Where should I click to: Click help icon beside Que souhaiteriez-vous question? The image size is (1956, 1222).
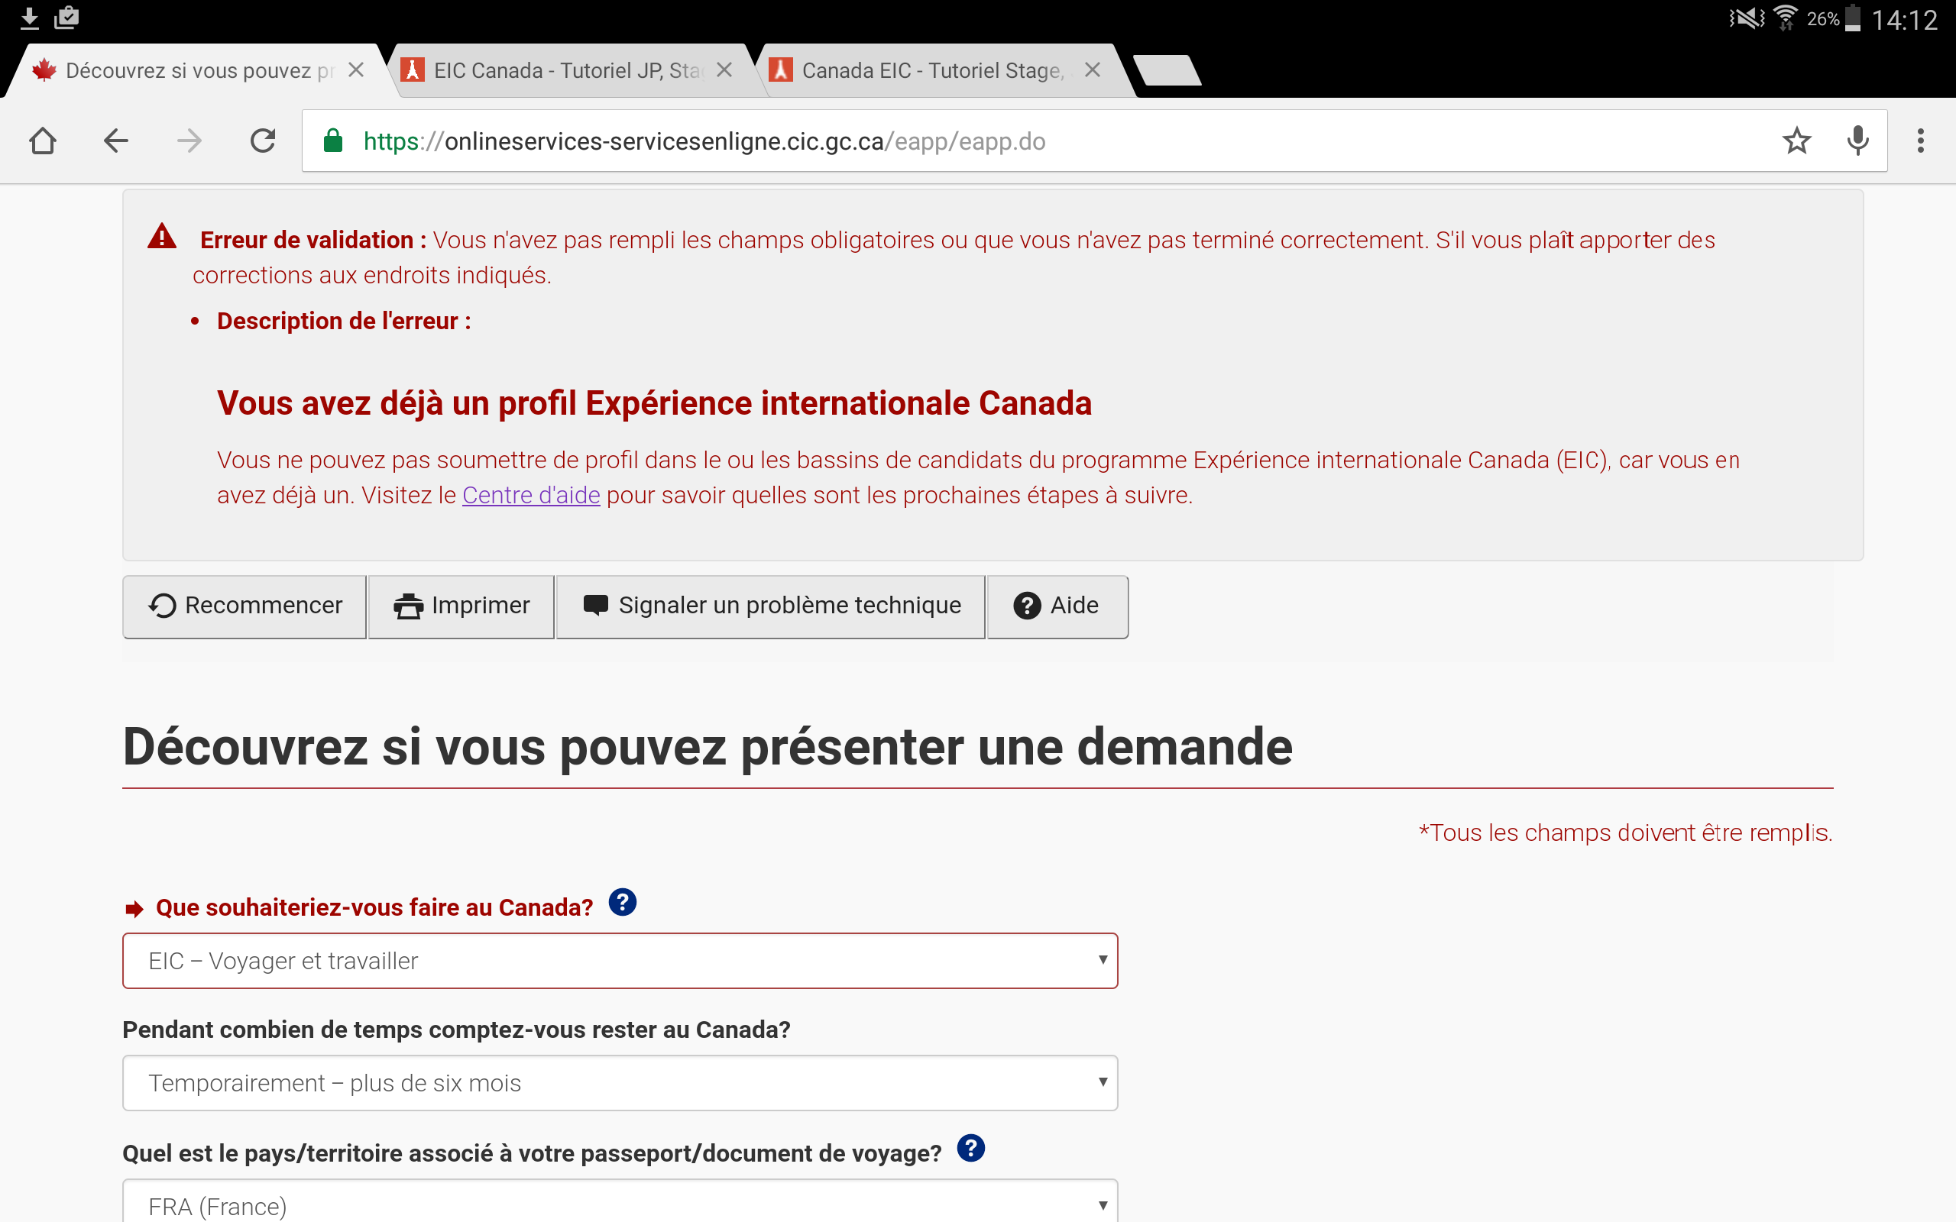(623, 903)
